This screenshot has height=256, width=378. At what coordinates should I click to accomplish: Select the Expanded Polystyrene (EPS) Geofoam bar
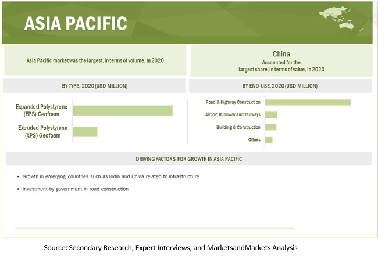[x=123, y=110]
